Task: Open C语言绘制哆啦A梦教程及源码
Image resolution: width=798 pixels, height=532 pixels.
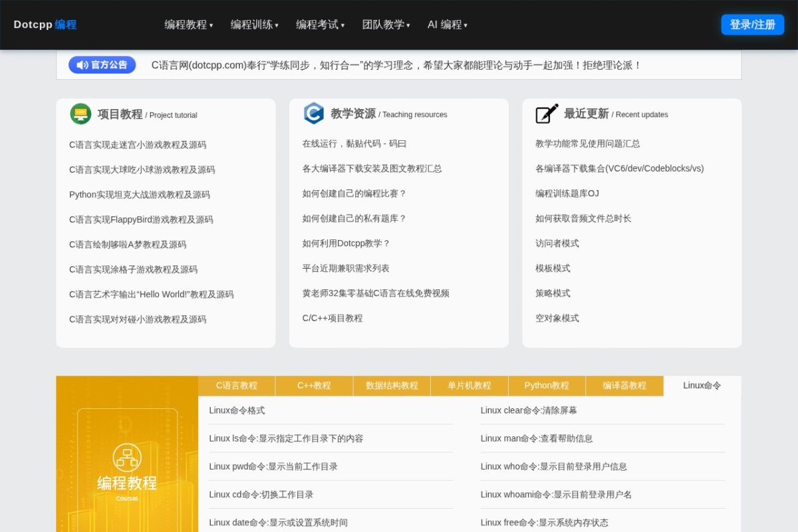Action: click(x=128, y=245)
